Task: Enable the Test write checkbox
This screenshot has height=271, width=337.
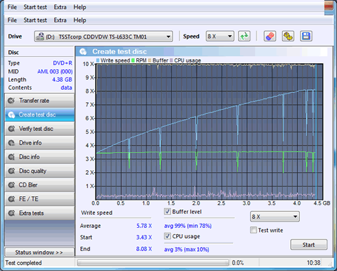Action: pyautogui.click(x=254, y=230)
